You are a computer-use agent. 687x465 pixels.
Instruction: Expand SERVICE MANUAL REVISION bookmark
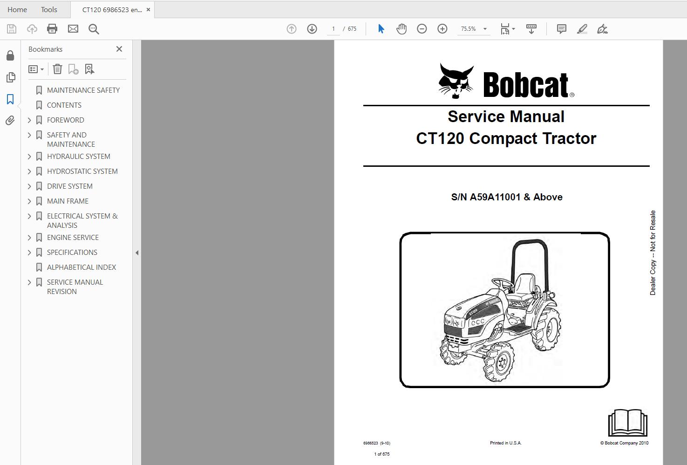point(29,282)
